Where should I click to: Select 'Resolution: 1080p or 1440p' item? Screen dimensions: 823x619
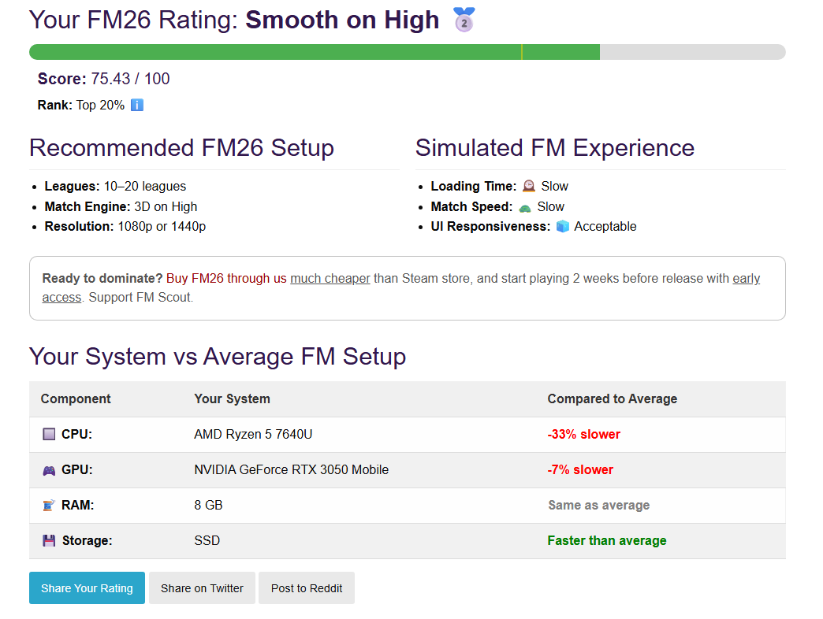[x=125, y=227]
